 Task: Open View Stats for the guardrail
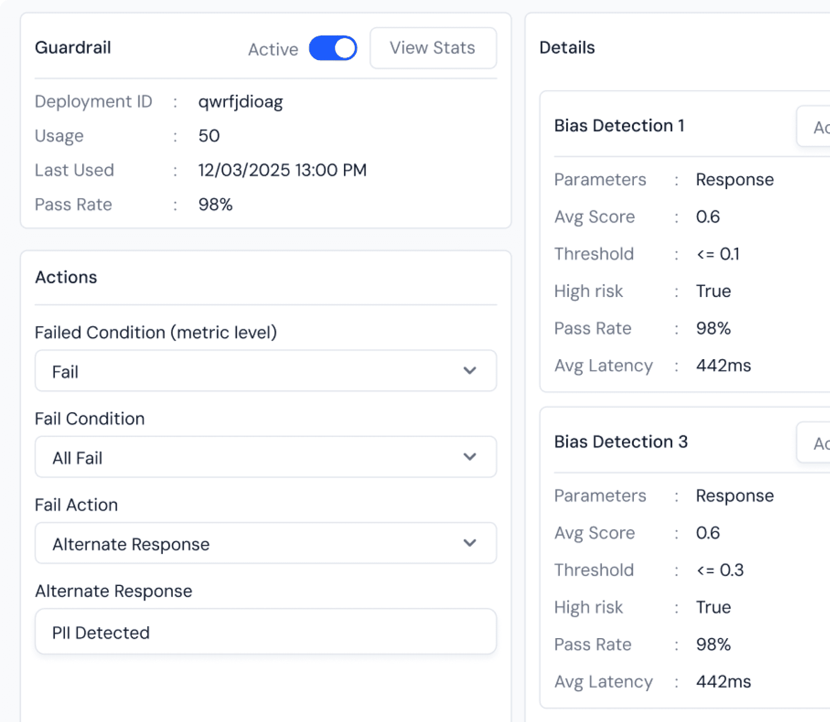coord(433,48)
